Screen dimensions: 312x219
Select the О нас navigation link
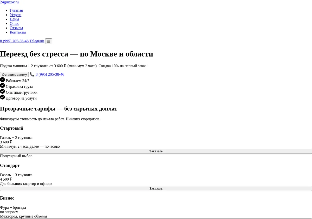[x=14, y=24]
